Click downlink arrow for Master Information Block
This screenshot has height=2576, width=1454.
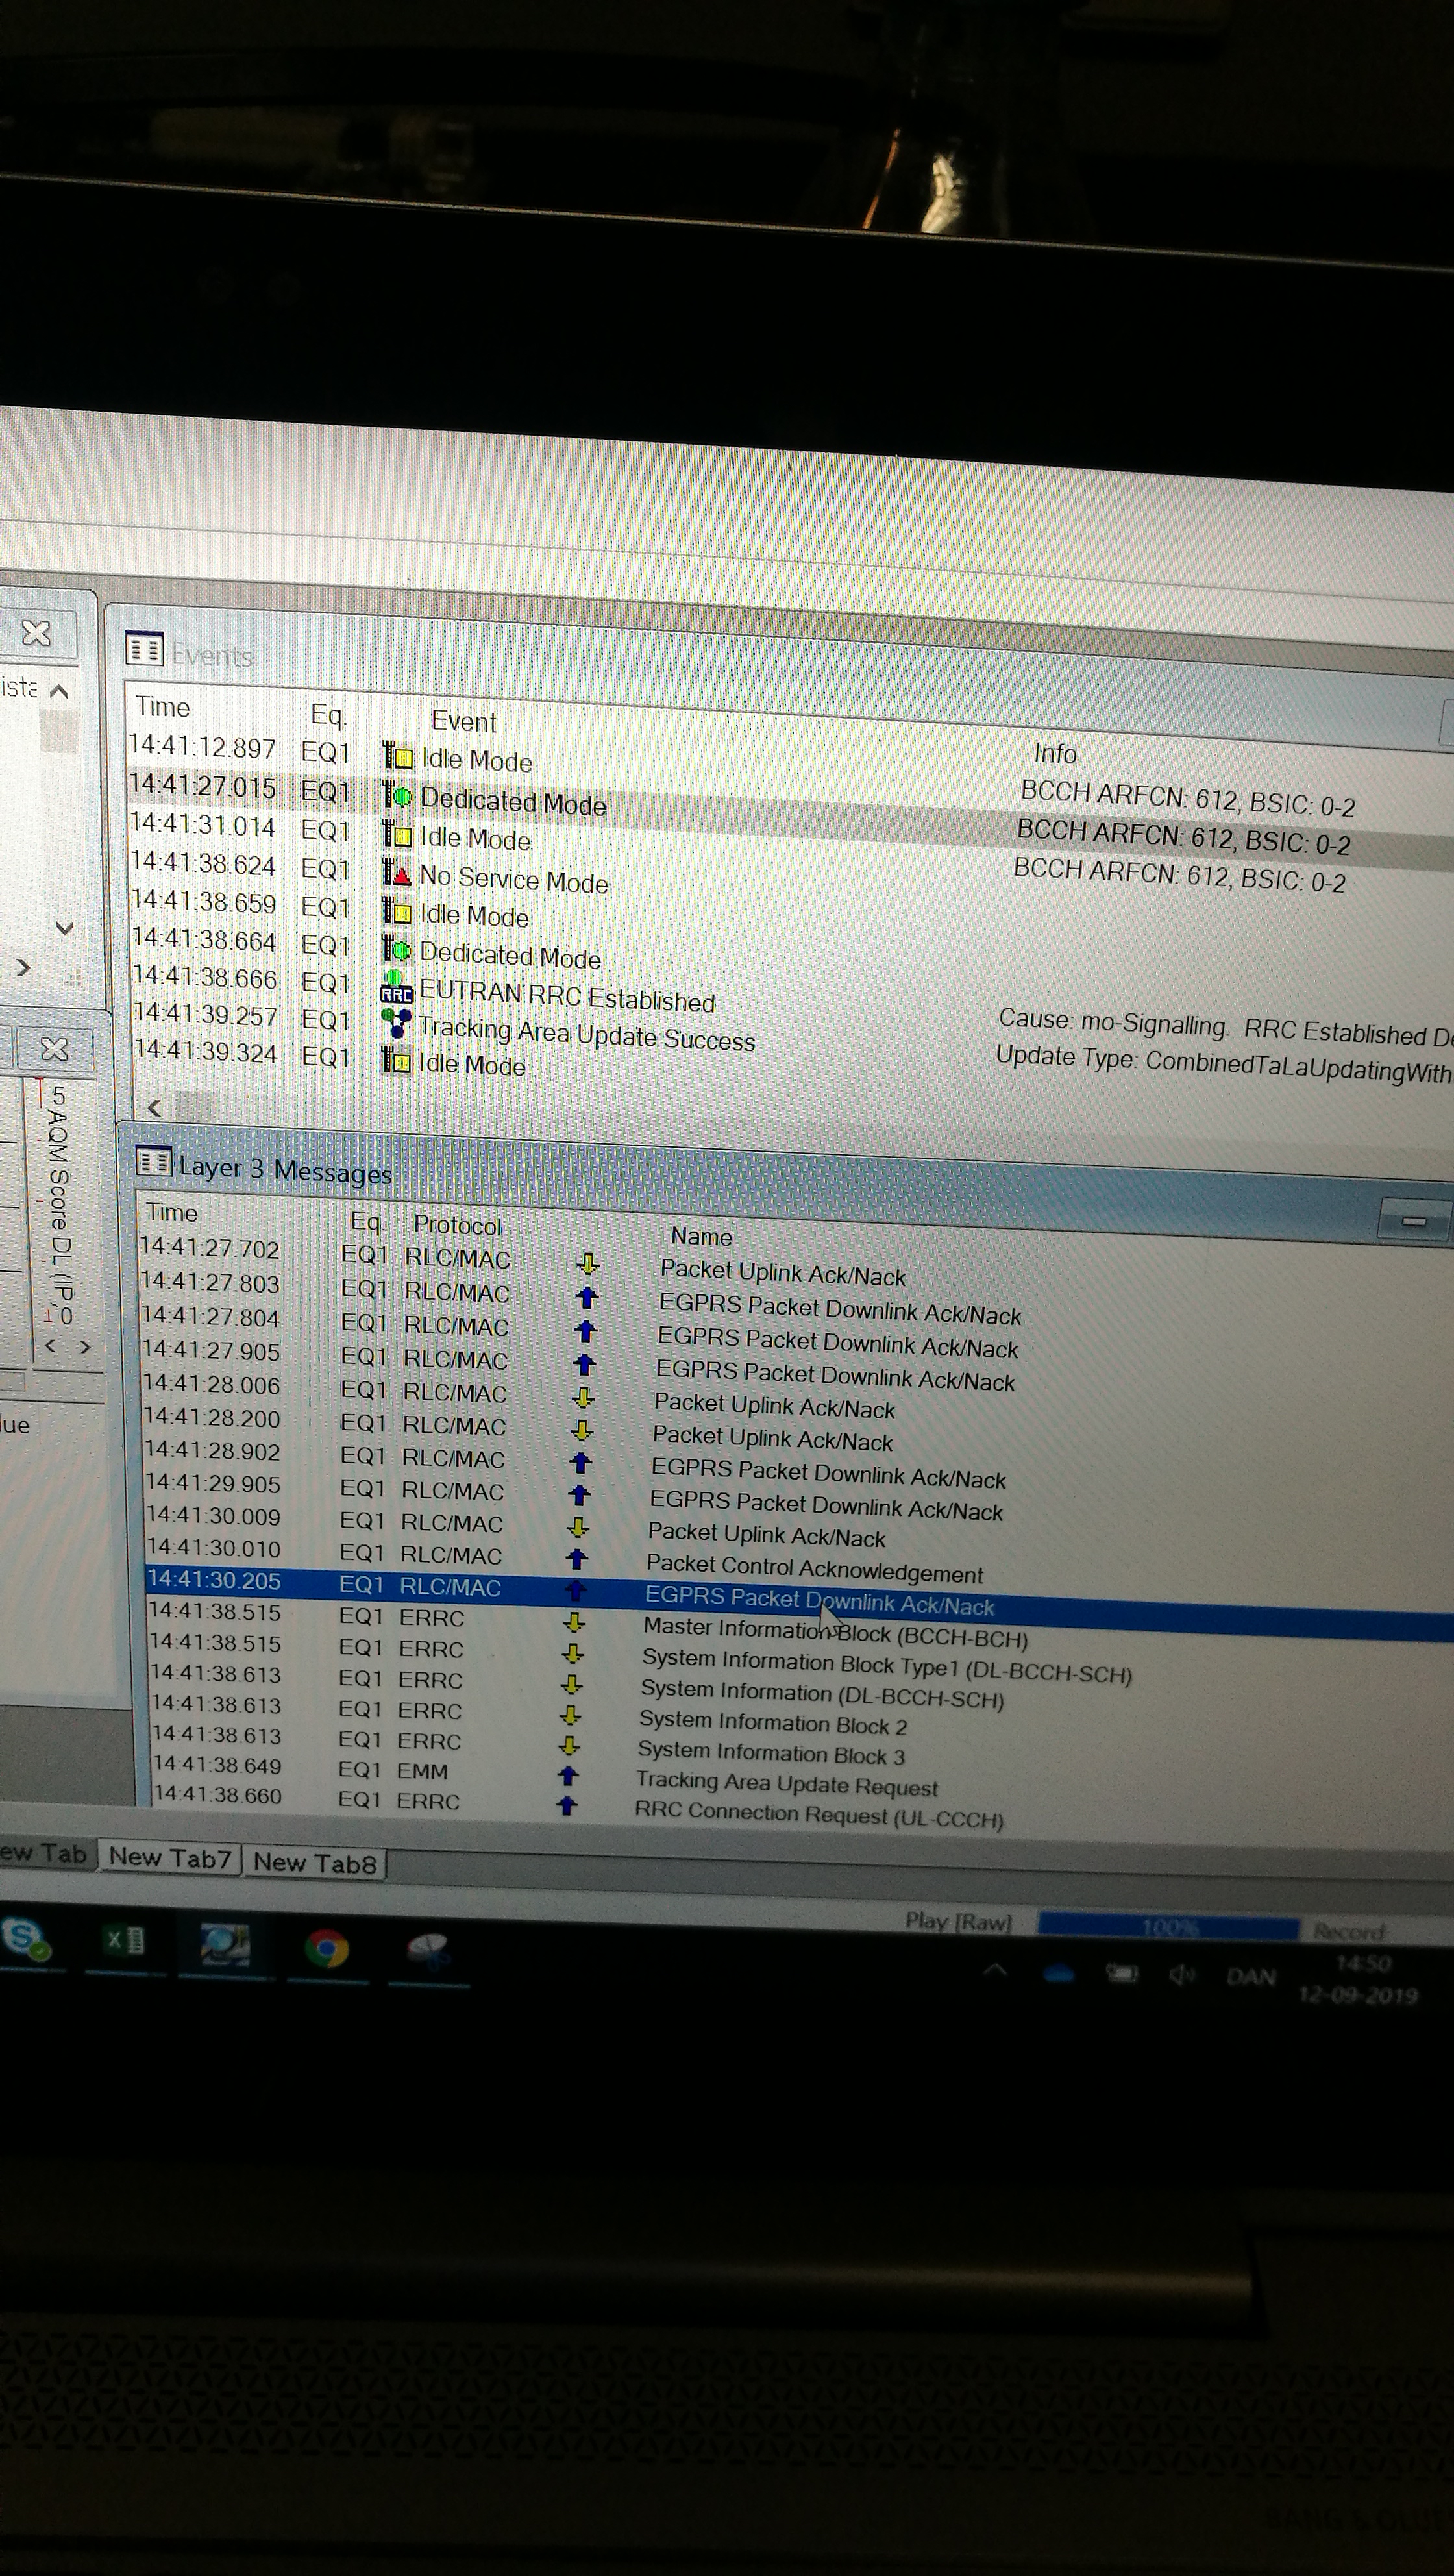point(575,1622)
